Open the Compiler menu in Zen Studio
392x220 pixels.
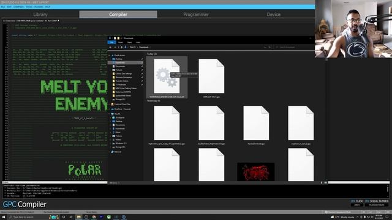(x=18, y=7)
